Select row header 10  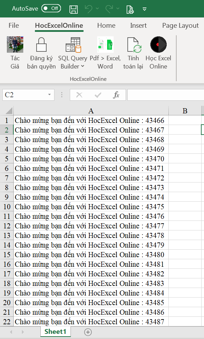pos(7,206)
